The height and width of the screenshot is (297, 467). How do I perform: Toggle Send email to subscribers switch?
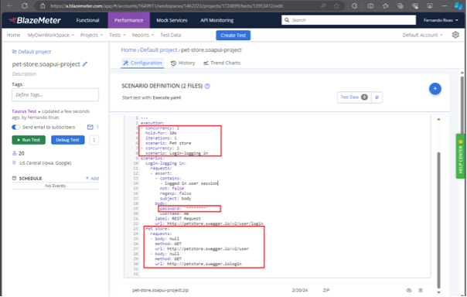tap(15, 127)
